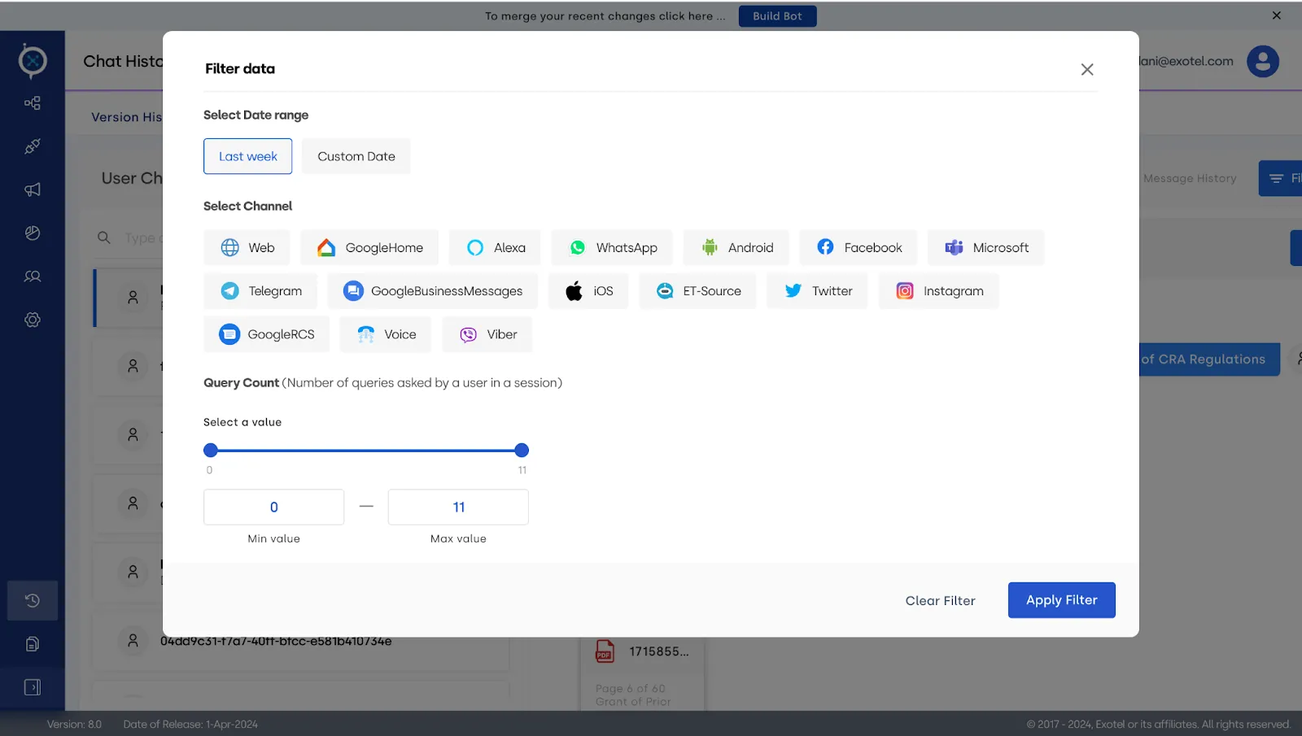Pick the Android channel
This screenshot has width=1302, height=736.
click(x=736, y=247)
